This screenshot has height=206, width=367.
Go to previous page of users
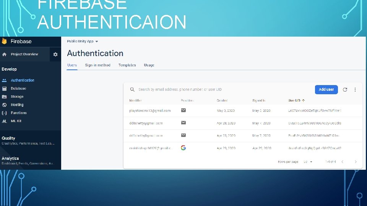click(343, 162)
